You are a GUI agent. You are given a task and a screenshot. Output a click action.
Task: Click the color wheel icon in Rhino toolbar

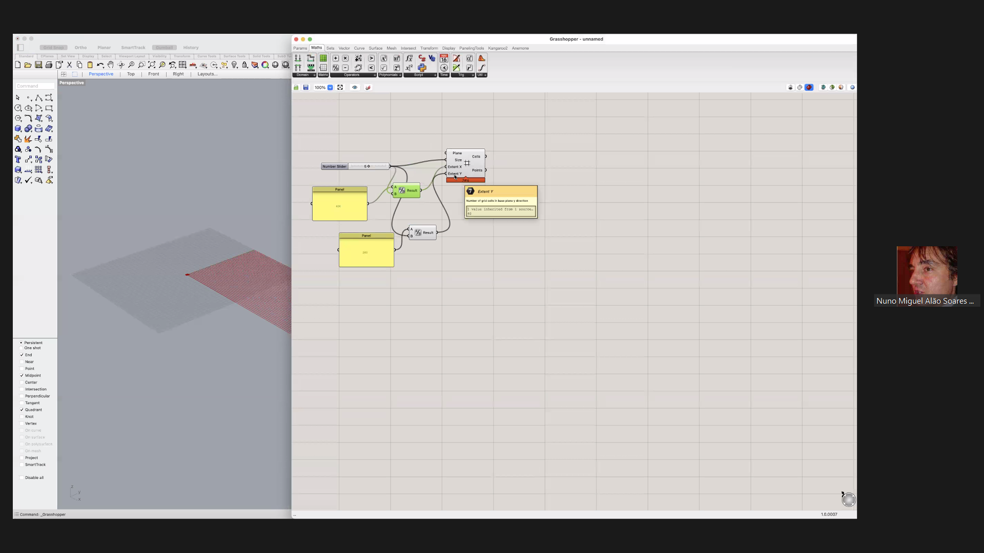coord(265,65)
